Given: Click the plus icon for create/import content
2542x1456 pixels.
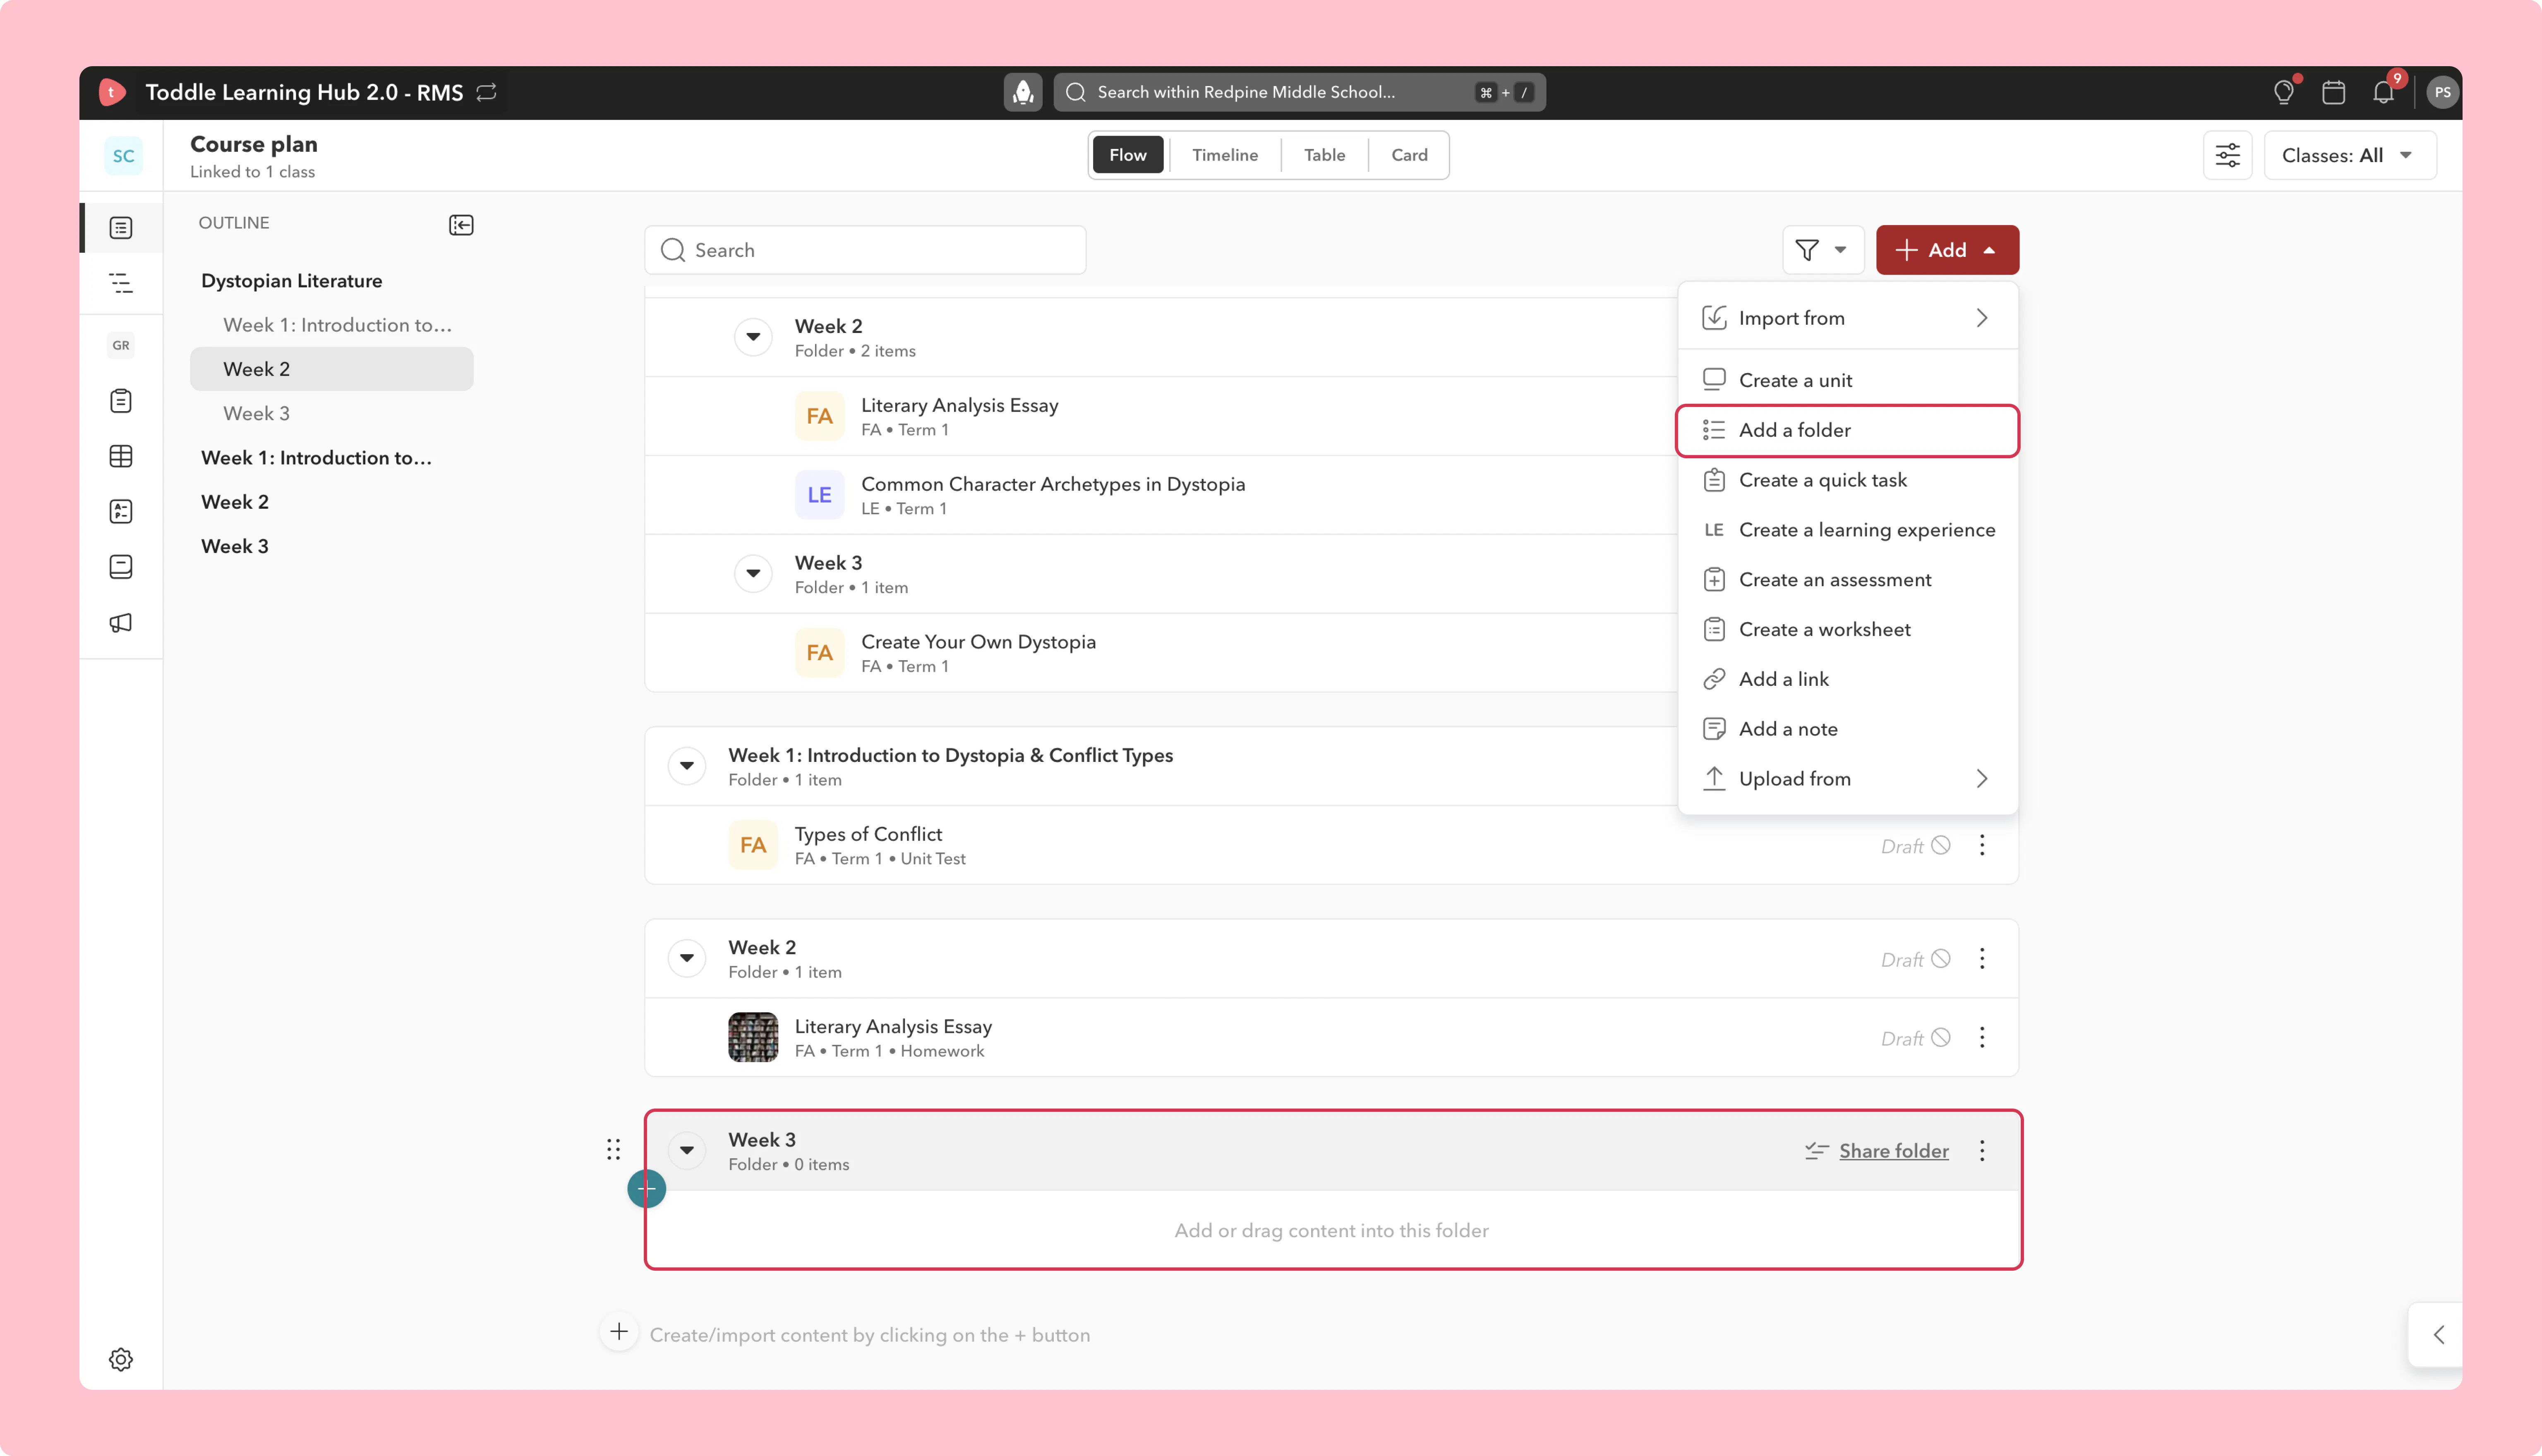Looking at the screenshot, I should [619, 1332].
